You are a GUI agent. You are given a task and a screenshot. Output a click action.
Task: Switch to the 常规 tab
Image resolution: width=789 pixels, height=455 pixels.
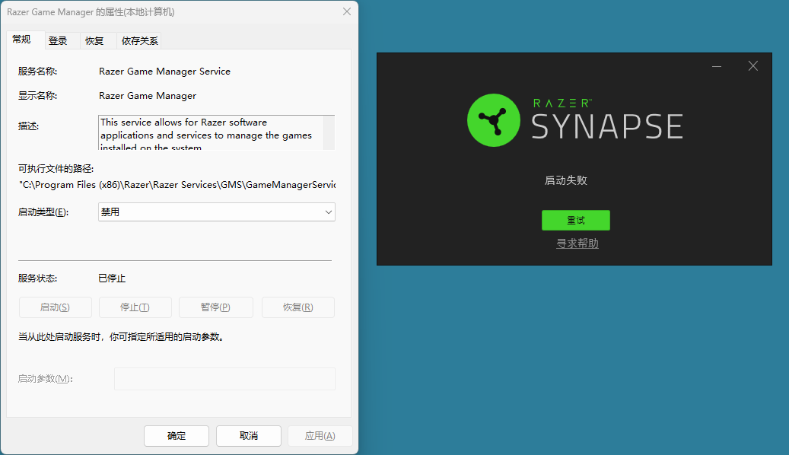[21, 40]
